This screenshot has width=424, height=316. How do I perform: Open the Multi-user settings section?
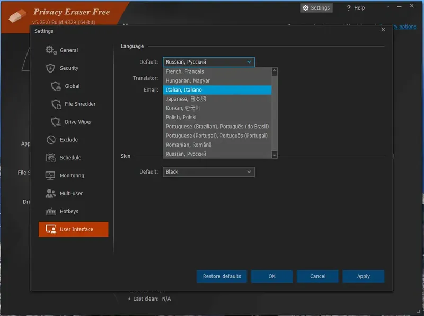[x=69, y=193]
